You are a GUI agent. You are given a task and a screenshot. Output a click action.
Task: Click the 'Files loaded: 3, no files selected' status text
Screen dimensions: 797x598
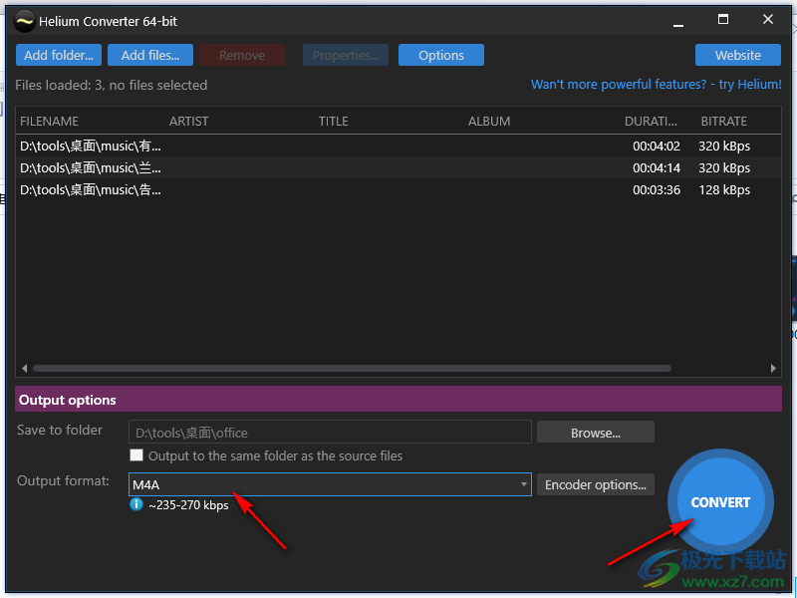(x=112, y=85)
